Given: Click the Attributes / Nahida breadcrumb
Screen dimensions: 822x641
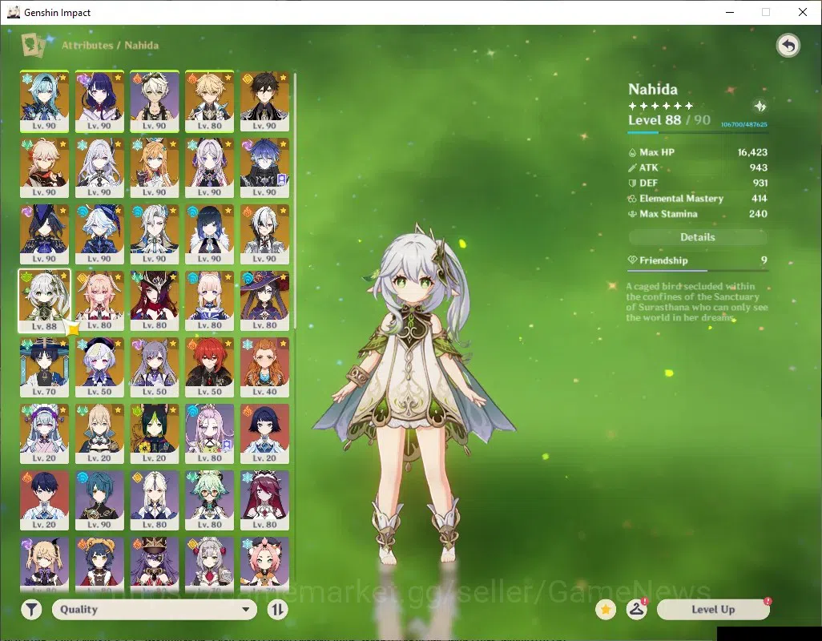Looking at the screenshot, I should [110, 45].
